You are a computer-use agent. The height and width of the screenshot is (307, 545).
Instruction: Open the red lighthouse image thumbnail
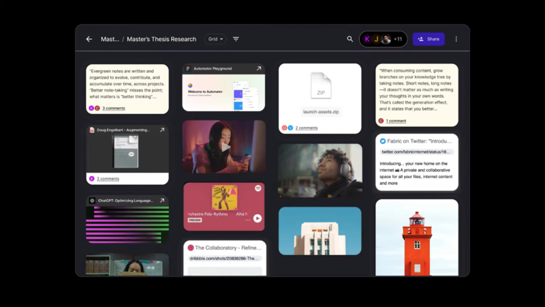[417, 237]
